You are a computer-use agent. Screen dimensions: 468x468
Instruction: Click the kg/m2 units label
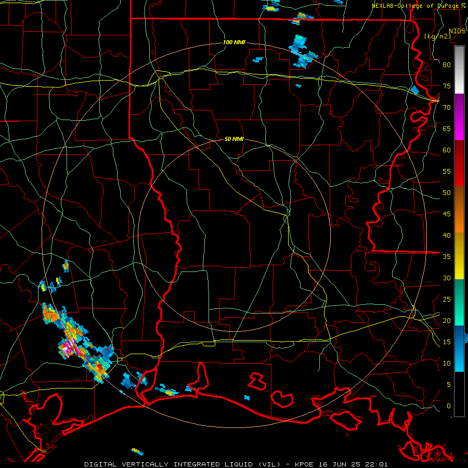[437, 36]
